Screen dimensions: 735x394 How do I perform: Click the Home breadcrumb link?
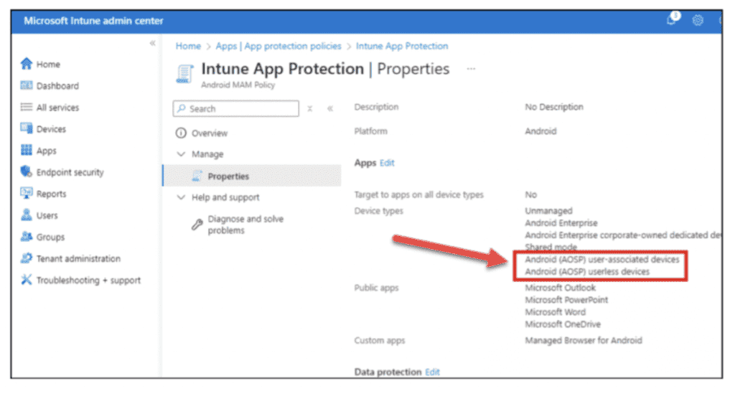pos(188,46)
